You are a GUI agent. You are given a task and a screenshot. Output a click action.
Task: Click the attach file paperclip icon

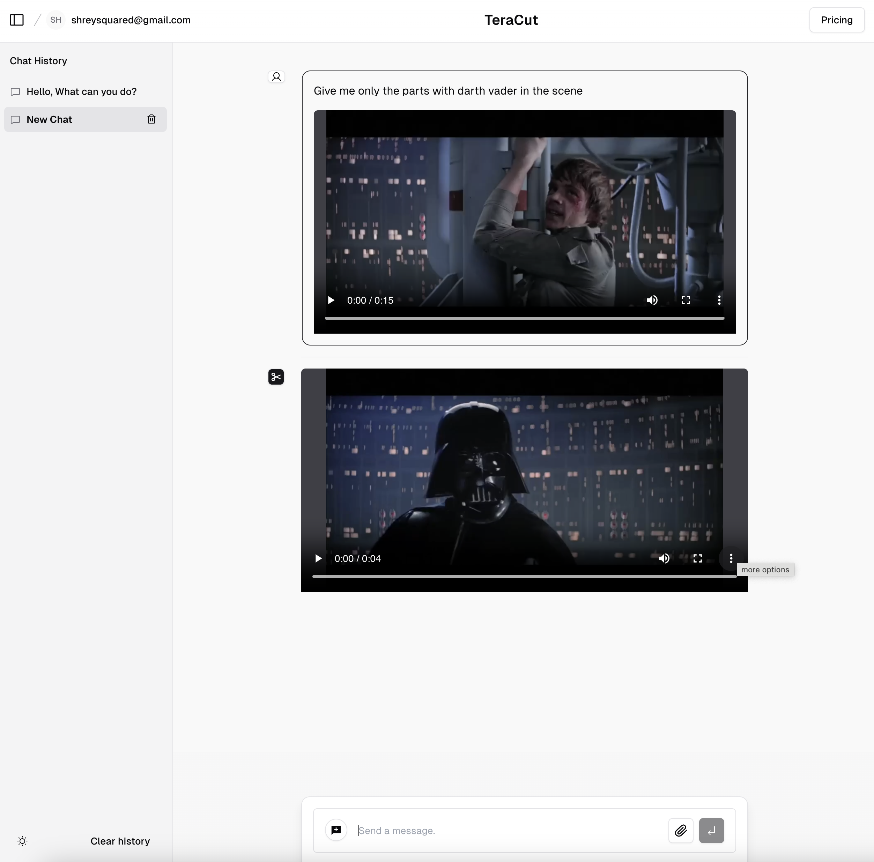pos(681,831)
